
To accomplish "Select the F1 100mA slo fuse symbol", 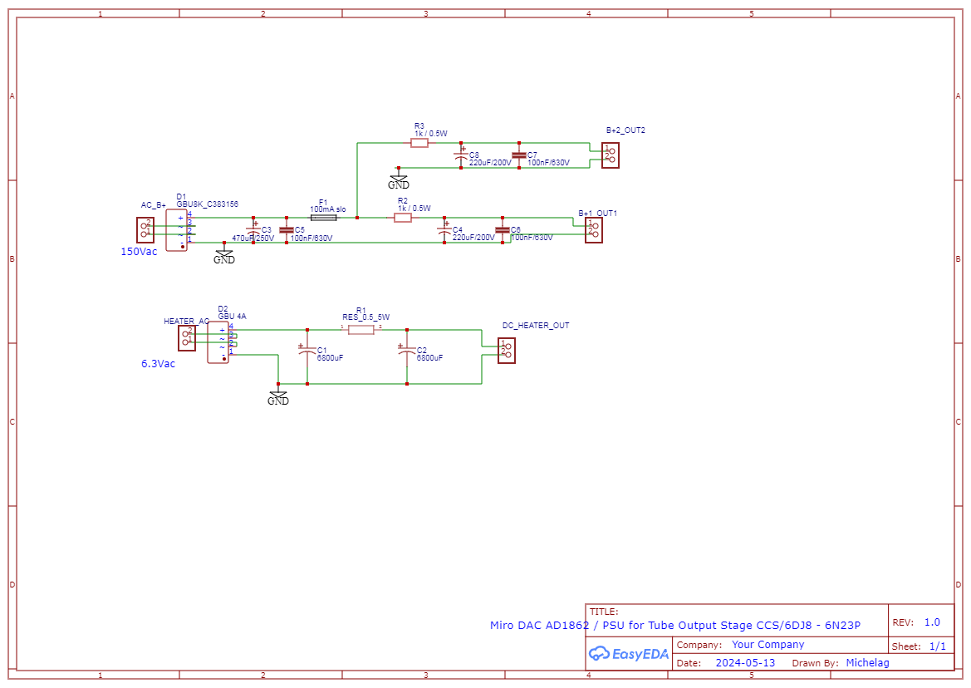I will click(x=323, y=218).
